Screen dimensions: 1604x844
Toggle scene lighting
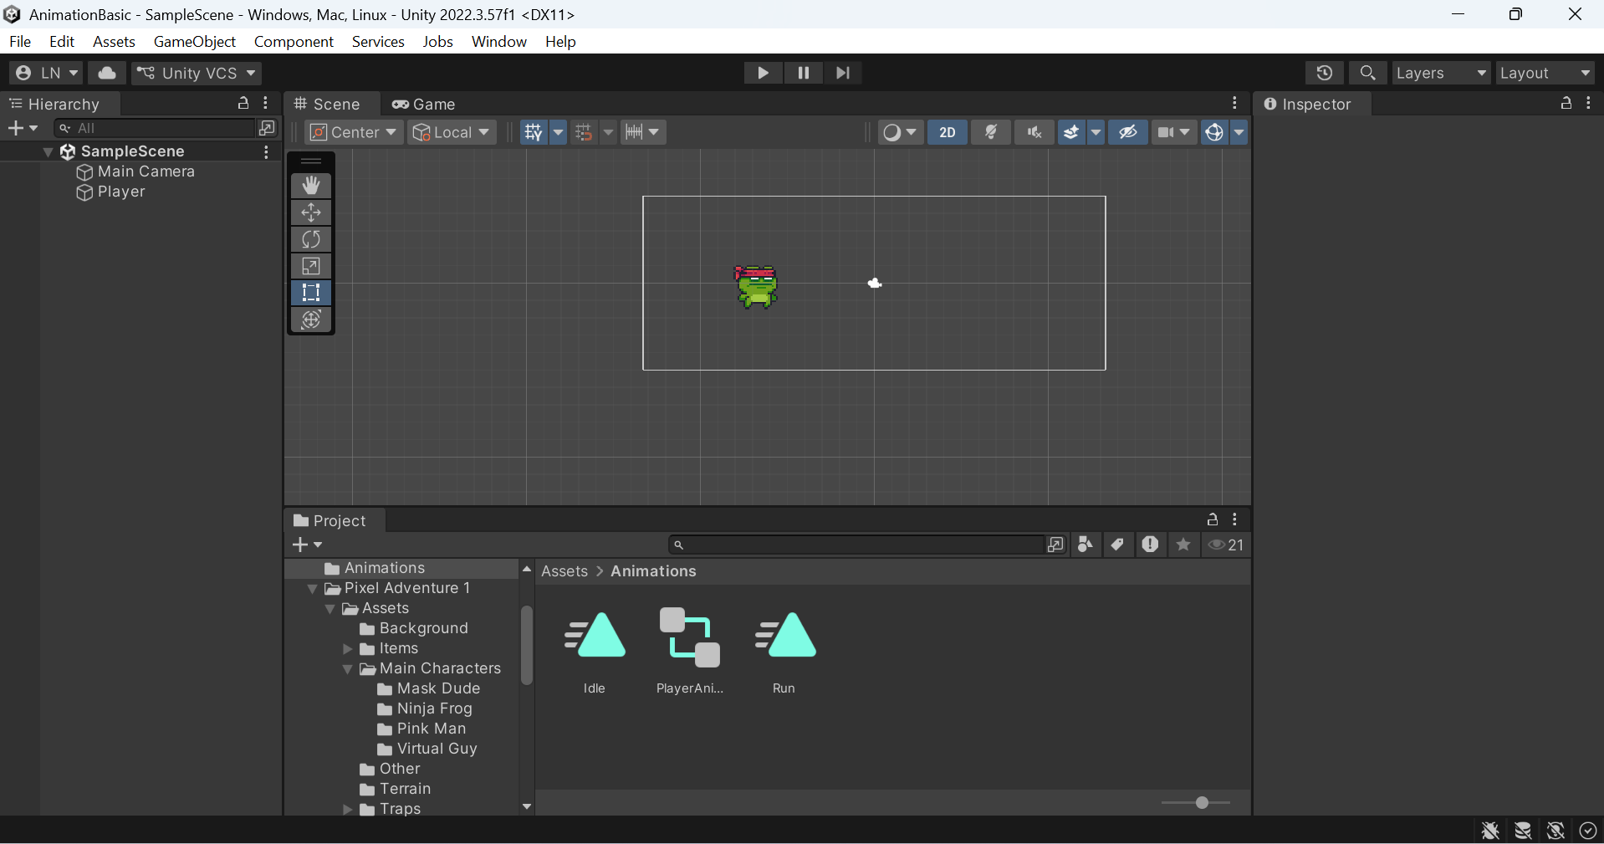tap(991, 132)
